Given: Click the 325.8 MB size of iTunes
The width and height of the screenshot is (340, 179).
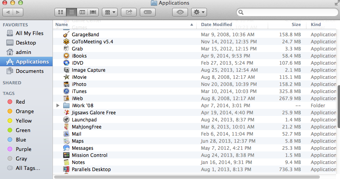Looking at the screenshot, I should pos(290,91).
